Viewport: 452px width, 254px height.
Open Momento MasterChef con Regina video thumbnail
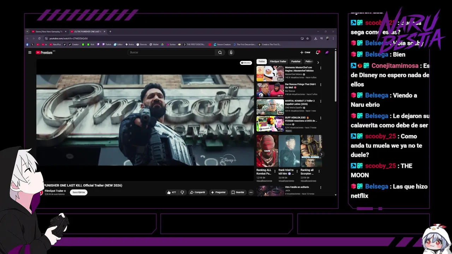(270, 74)
